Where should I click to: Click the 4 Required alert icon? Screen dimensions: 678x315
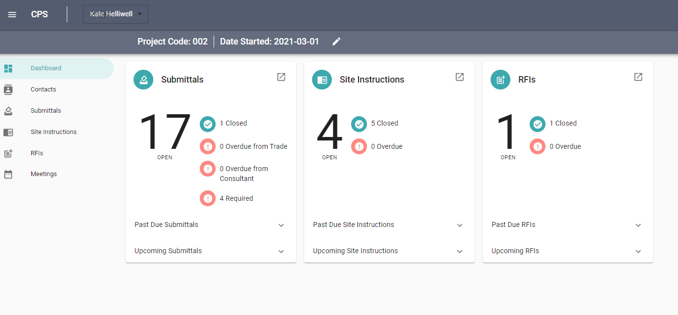208,198
